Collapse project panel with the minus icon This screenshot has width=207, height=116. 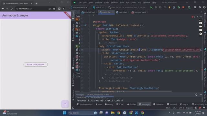[x=78, y=12]
